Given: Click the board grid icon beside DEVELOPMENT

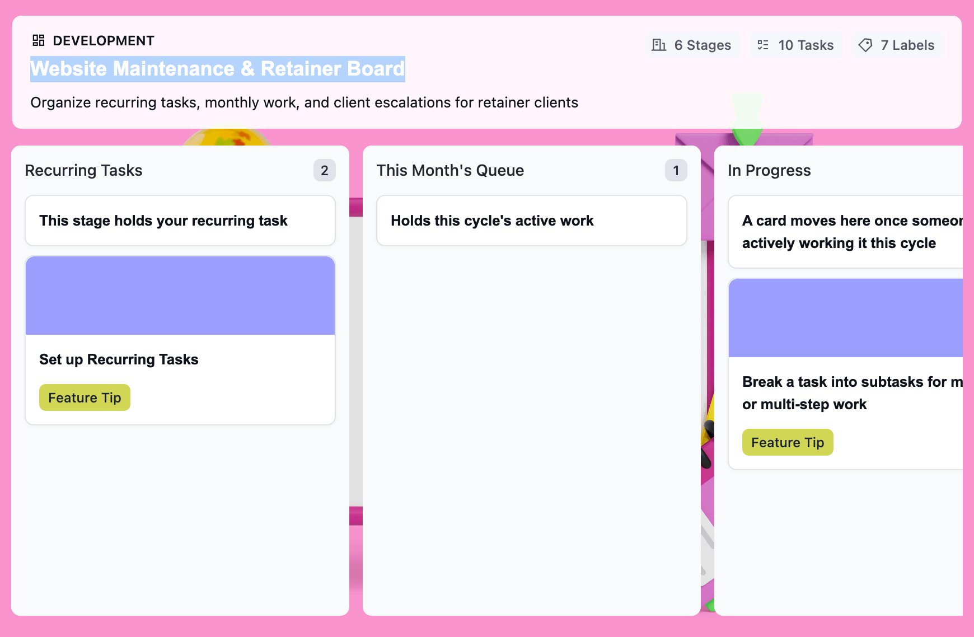Looking at the screenshot, I should point(39,40).
